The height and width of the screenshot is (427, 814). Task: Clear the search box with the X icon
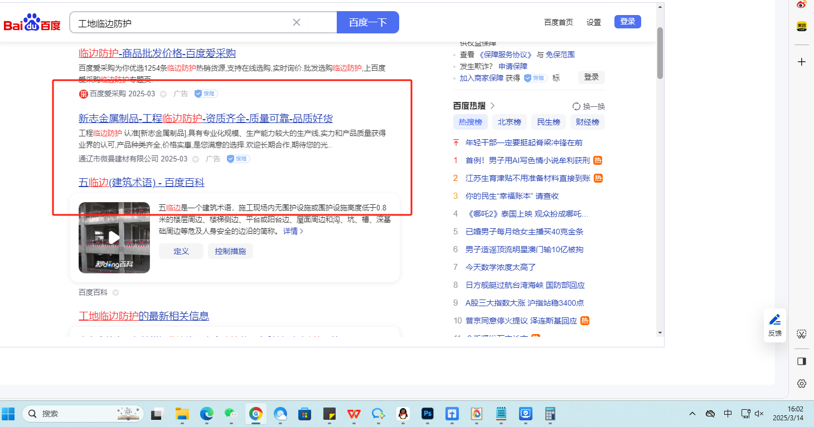[x=297, y=22]
